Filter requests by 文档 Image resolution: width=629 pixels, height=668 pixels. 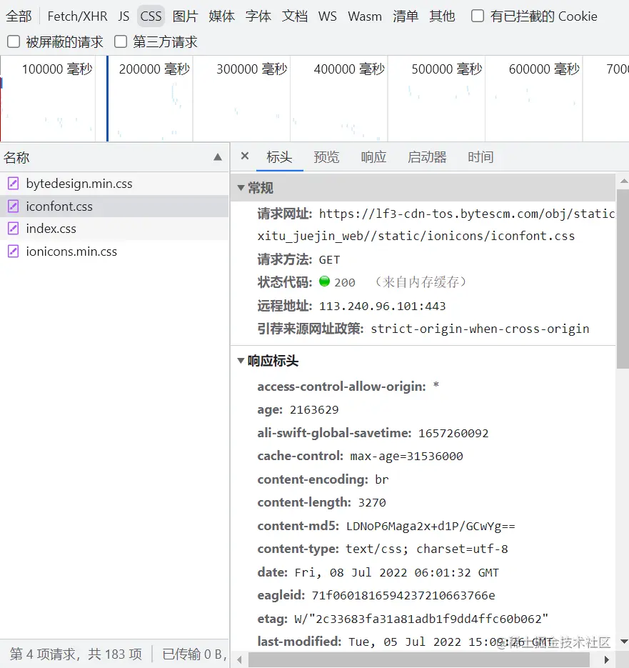click(295, 16)
